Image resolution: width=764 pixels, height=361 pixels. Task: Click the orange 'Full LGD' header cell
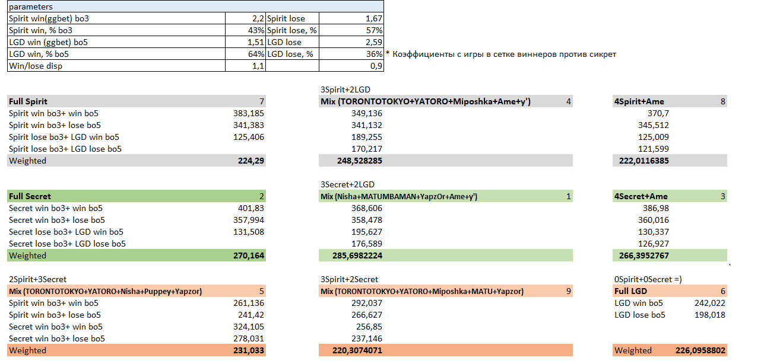(x=631, y=291)
